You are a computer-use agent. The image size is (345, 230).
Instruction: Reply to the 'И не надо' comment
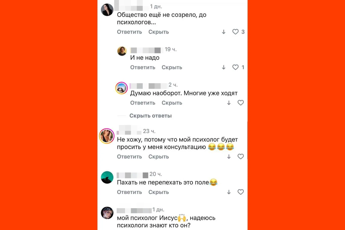[x=143, y=67]
